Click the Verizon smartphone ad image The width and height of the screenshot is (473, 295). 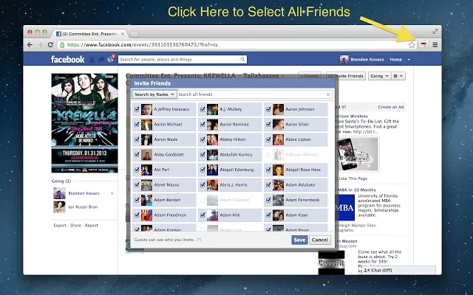358,154
